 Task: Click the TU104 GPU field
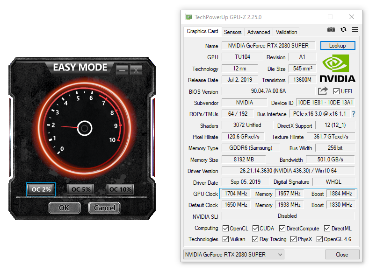coord(242,57)
